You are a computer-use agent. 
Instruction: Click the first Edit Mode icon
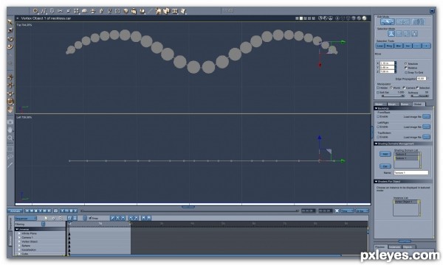(x=387, y=21)
